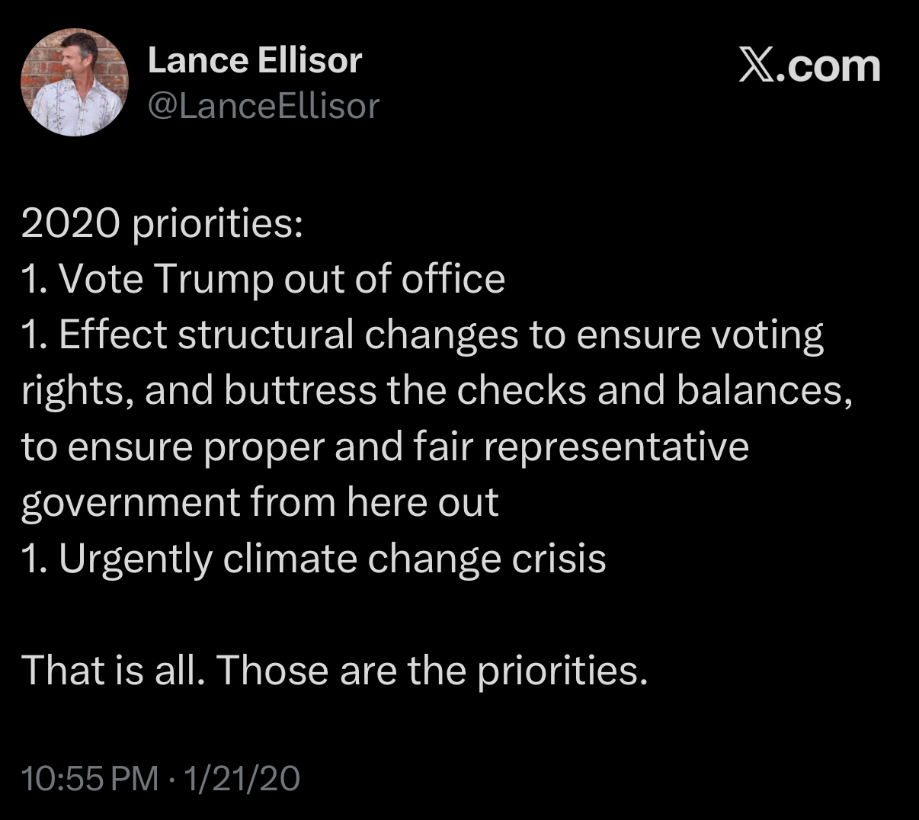The height and width of the screenshot is (820, 919).
Task: Click the X logo in the corner
Action: tap(755, 66)
